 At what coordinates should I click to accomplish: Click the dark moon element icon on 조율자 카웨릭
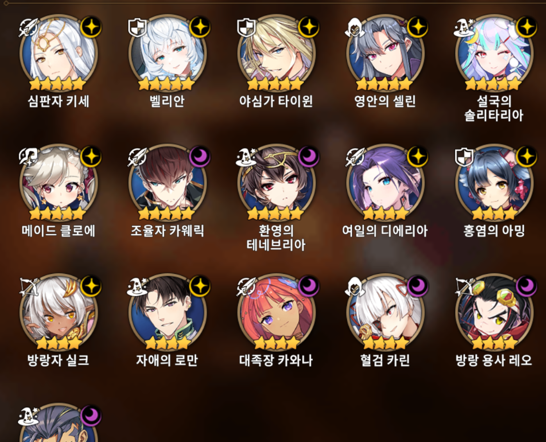point(200,157)
